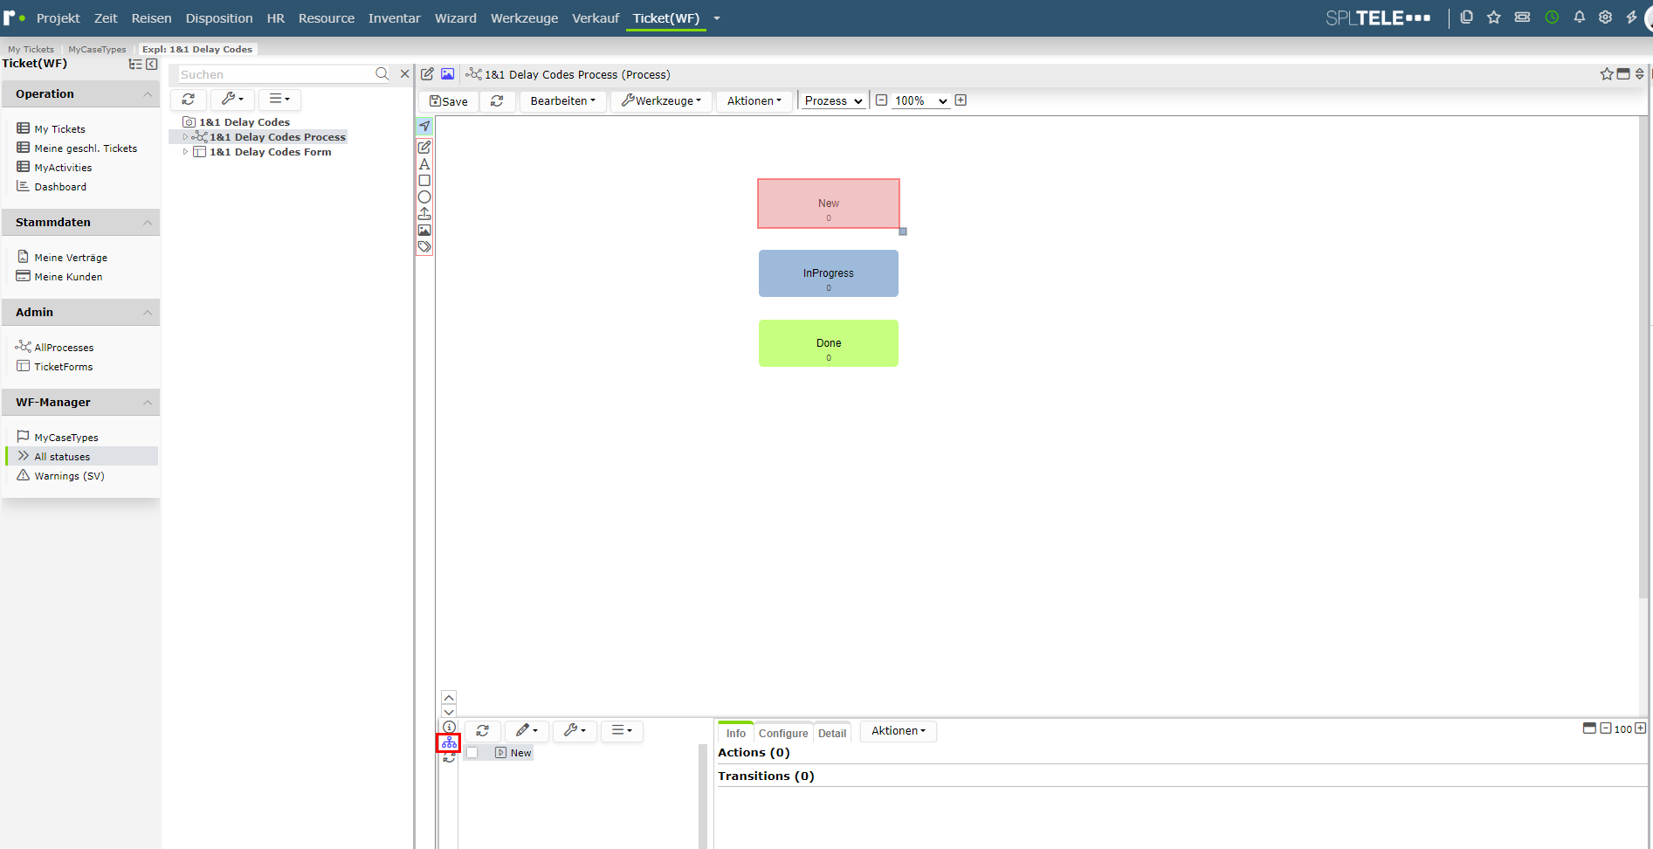The height and width of the screenshot is (849, 1653).
Task: Collapse the sidebar with the arrow icon
Action: pyautogui.click(x=152, y=64)
